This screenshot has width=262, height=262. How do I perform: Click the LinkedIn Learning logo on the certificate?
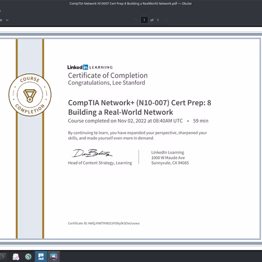[x=90, y=67]
